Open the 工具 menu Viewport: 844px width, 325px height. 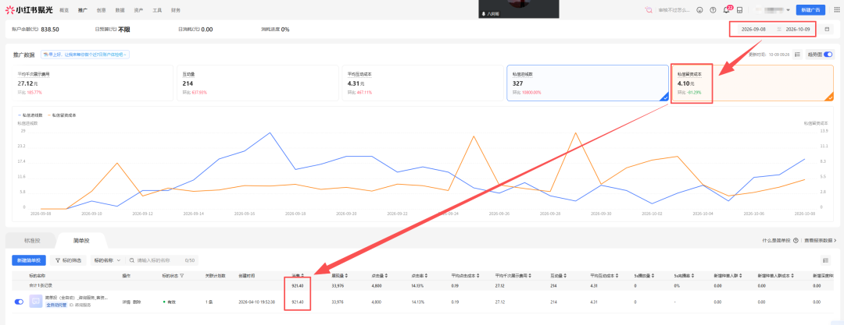pos(157,10)
